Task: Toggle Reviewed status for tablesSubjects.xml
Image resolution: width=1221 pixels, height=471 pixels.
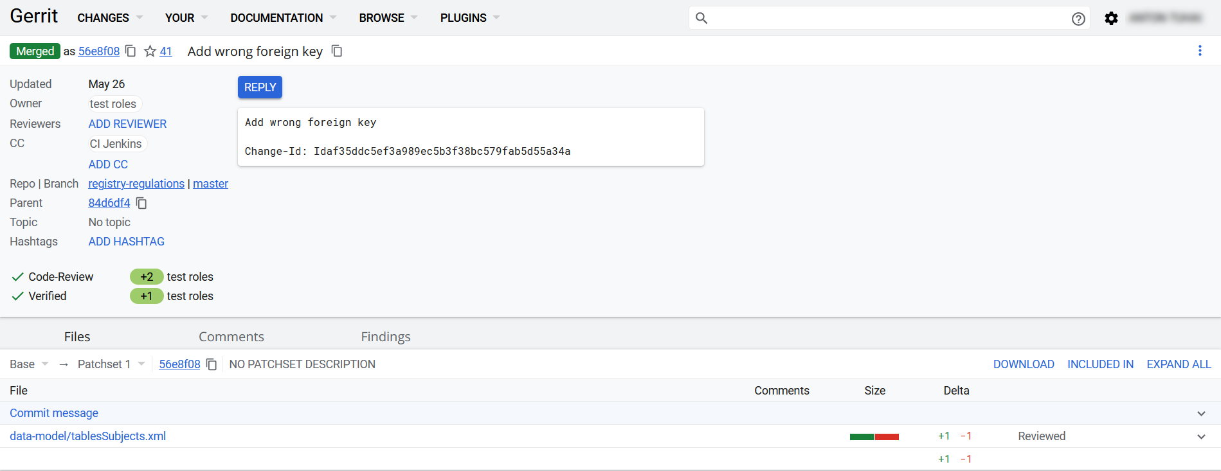Action: click(1042, 436)
